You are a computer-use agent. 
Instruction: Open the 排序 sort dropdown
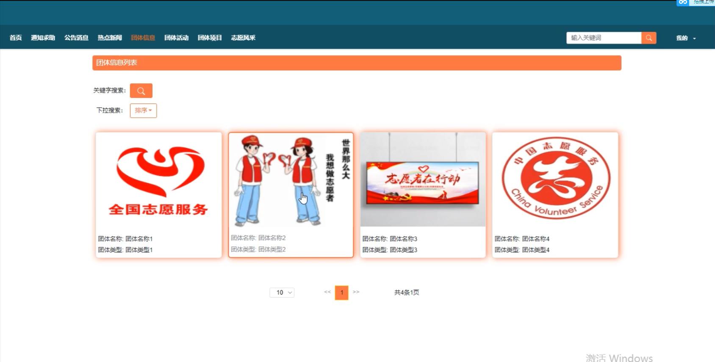pyautogui.click(x=143, y=111)
